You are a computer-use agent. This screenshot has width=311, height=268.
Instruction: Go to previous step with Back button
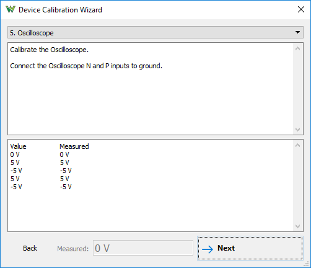[30, 248]
